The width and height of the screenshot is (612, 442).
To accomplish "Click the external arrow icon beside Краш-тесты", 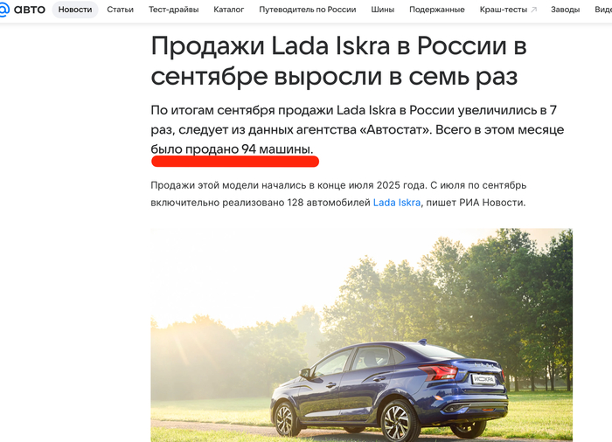I will (533, 10).
